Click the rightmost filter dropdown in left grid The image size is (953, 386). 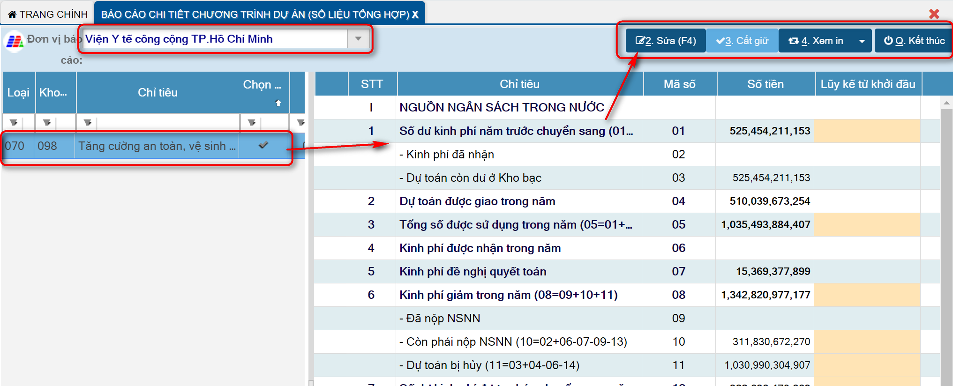300,123
